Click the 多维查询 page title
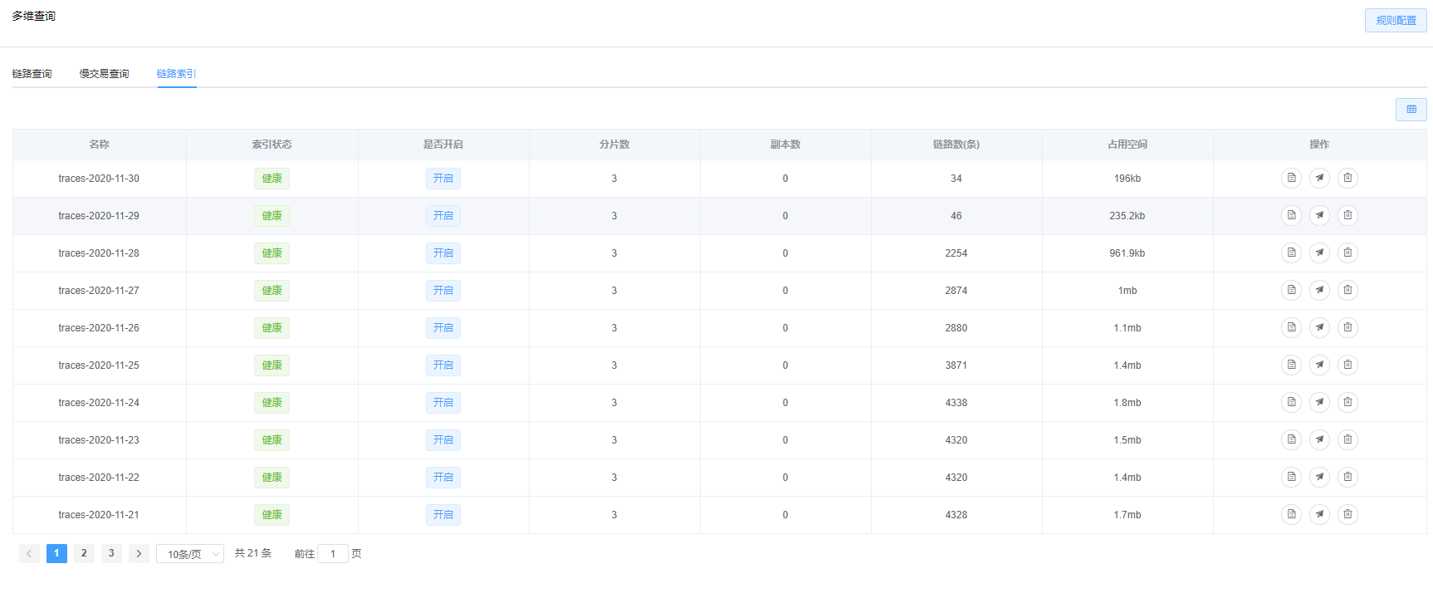This screenshot has width=1433, height=608. [34, 16]
